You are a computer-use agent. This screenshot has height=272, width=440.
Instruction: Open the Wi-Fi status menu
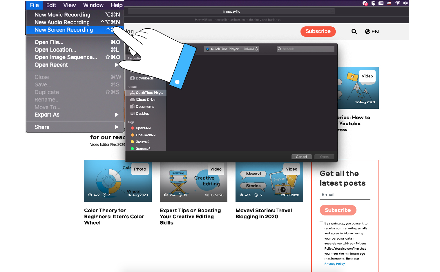pyautogui.click(x=398, y=3)
